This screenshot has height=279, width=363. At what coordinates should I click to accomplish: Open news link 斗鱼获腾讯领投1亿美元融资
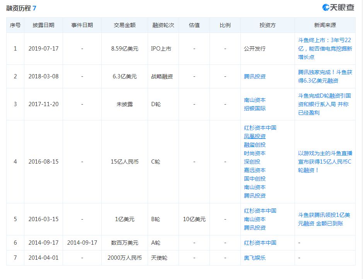coord(325,219)
